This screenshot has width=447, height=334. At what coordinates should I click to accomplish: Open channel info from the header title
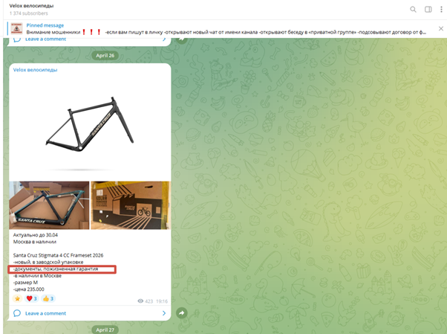(x=31, y=6)
